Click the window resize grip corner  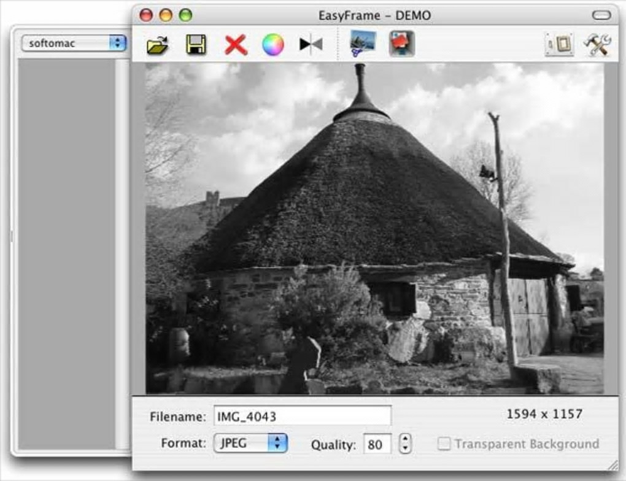(x=612, y=464)
